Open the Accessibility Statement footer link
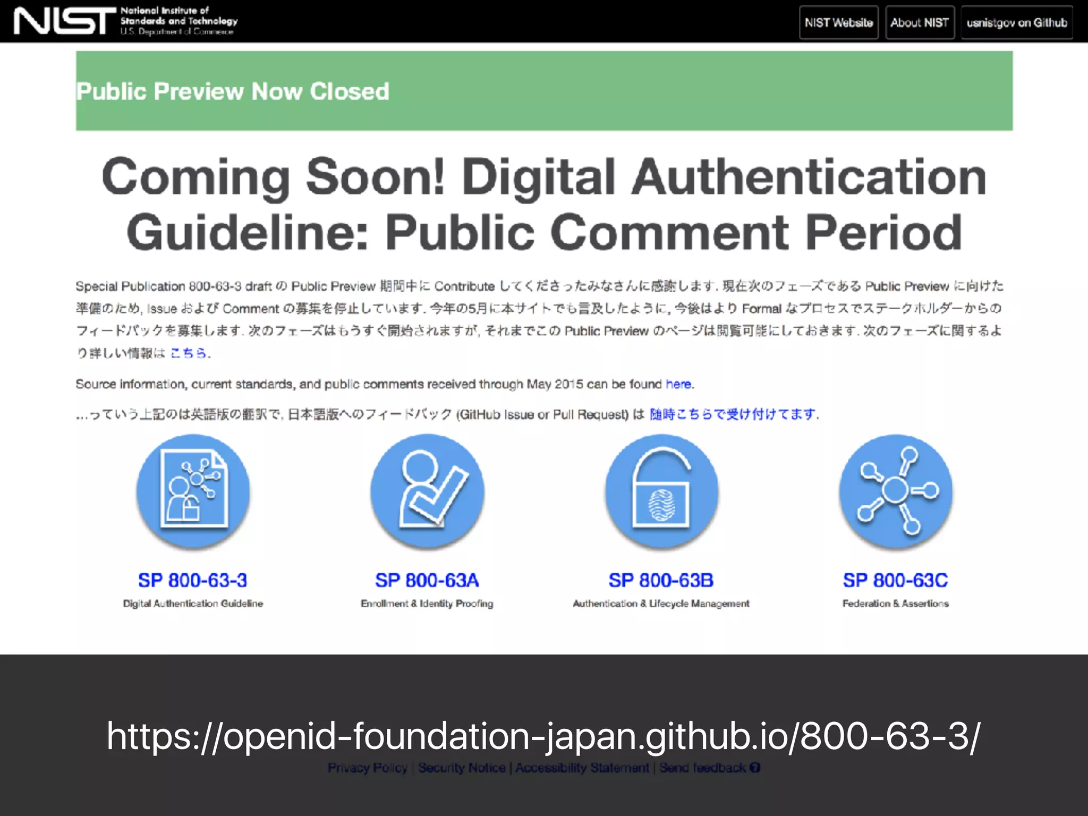The image size is (1088, 816). click(x=582, y=768)
